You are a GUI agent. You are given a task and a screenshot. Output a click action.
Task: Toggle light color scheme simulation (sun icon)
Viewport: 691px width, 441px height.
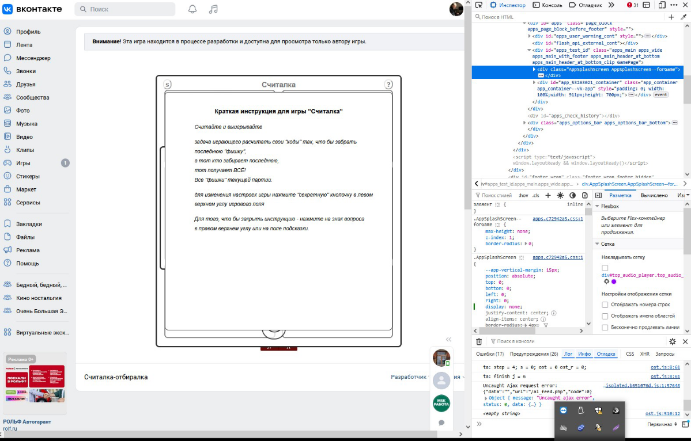(x=560, y=195)
